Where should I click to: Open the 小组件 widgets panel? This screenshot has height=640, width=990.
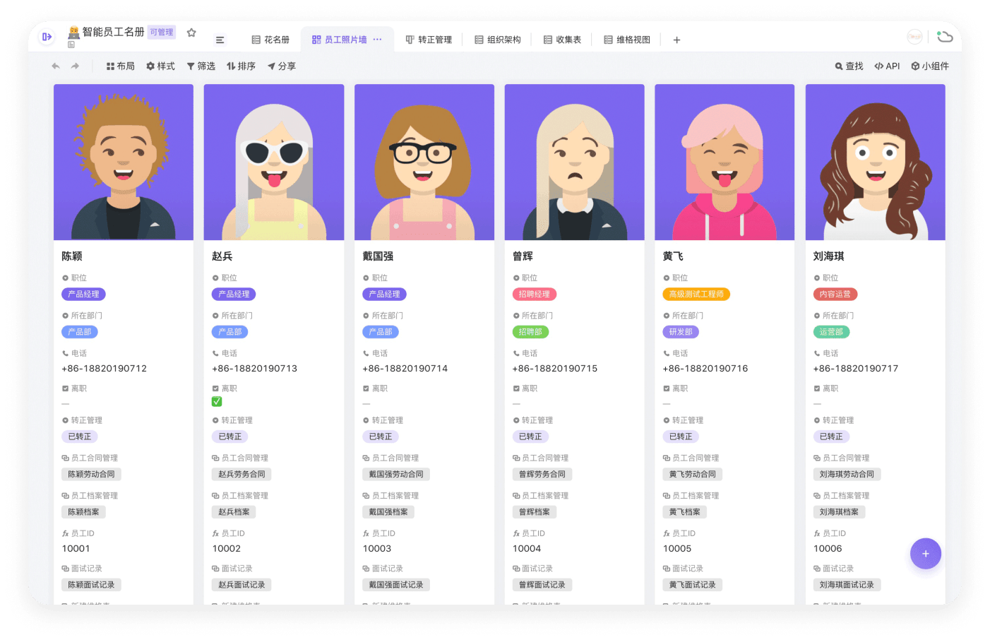tap(931, 66)
